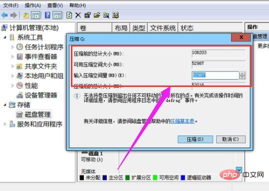Click the scroll down arrow in disk view
Image resolution: width=269 pixels, height=191 pixels.
pos(239,170)
